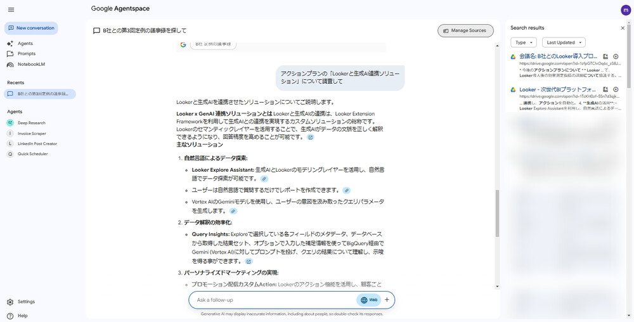Image resolution: width=634 pixels, height=322 pixels.
Task: Click the Settings gear icon
Action: click(x=10, y=302)
